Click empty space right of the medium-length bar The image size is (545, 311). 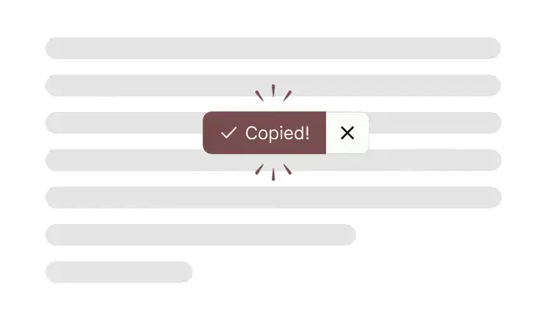[x=436, y=235]
